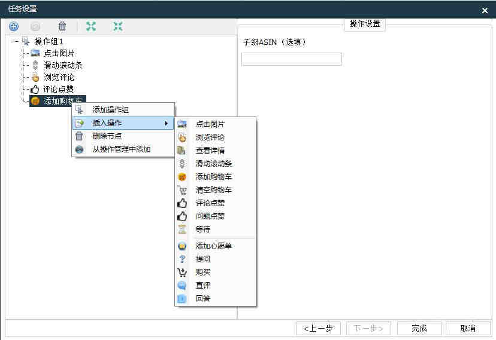This screenshot has width=496, height=340.
Task: Click the 浏览评论 hand icon in tree
Action: click(x=35, y=77)
